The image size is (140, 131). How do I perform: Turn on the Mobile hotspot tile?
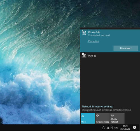pyautogui.click(x=117, y=118)
